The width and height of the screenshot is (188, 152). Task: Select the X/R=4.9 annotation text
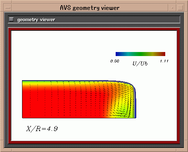click(x=42, y=129)
